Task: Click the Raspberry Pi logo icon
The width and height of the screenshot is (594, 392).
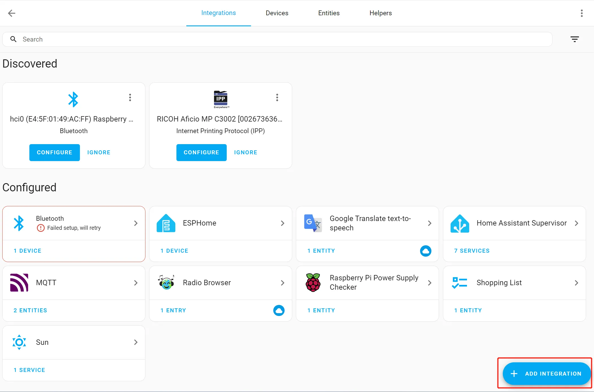Action: [313, 283]
